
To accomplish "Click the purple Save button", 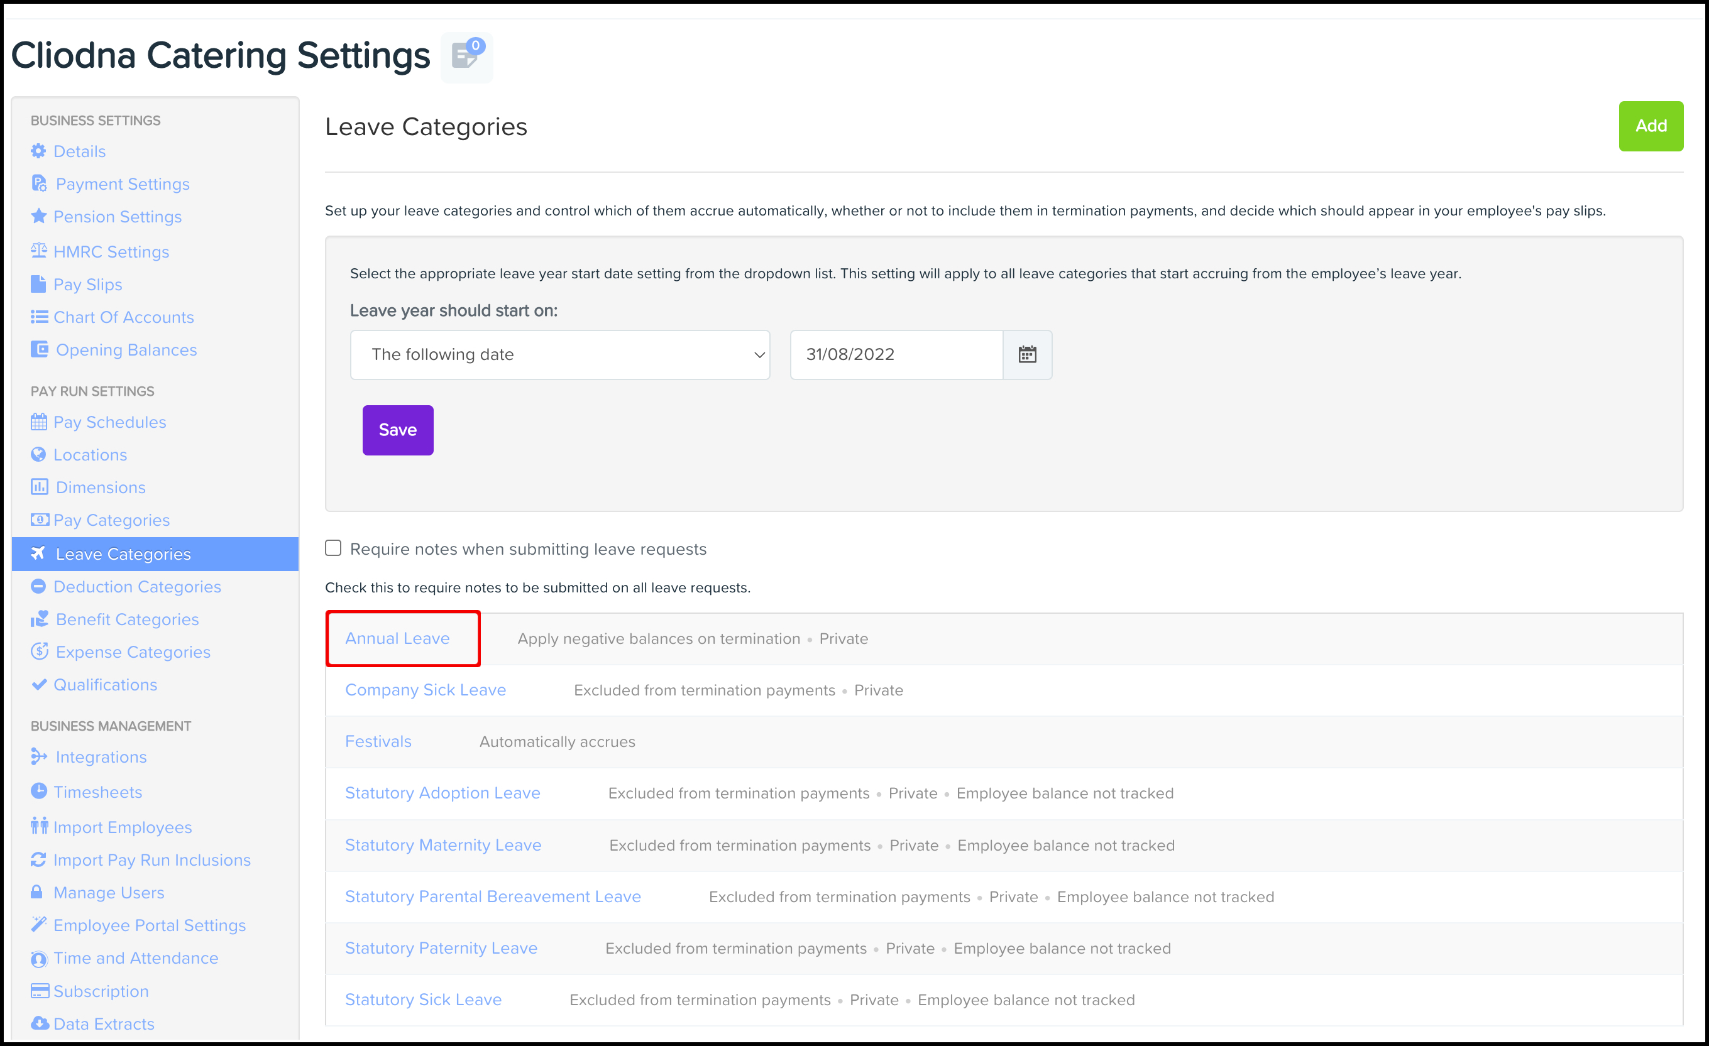I will pyautogui.click(x=397, y=430).
